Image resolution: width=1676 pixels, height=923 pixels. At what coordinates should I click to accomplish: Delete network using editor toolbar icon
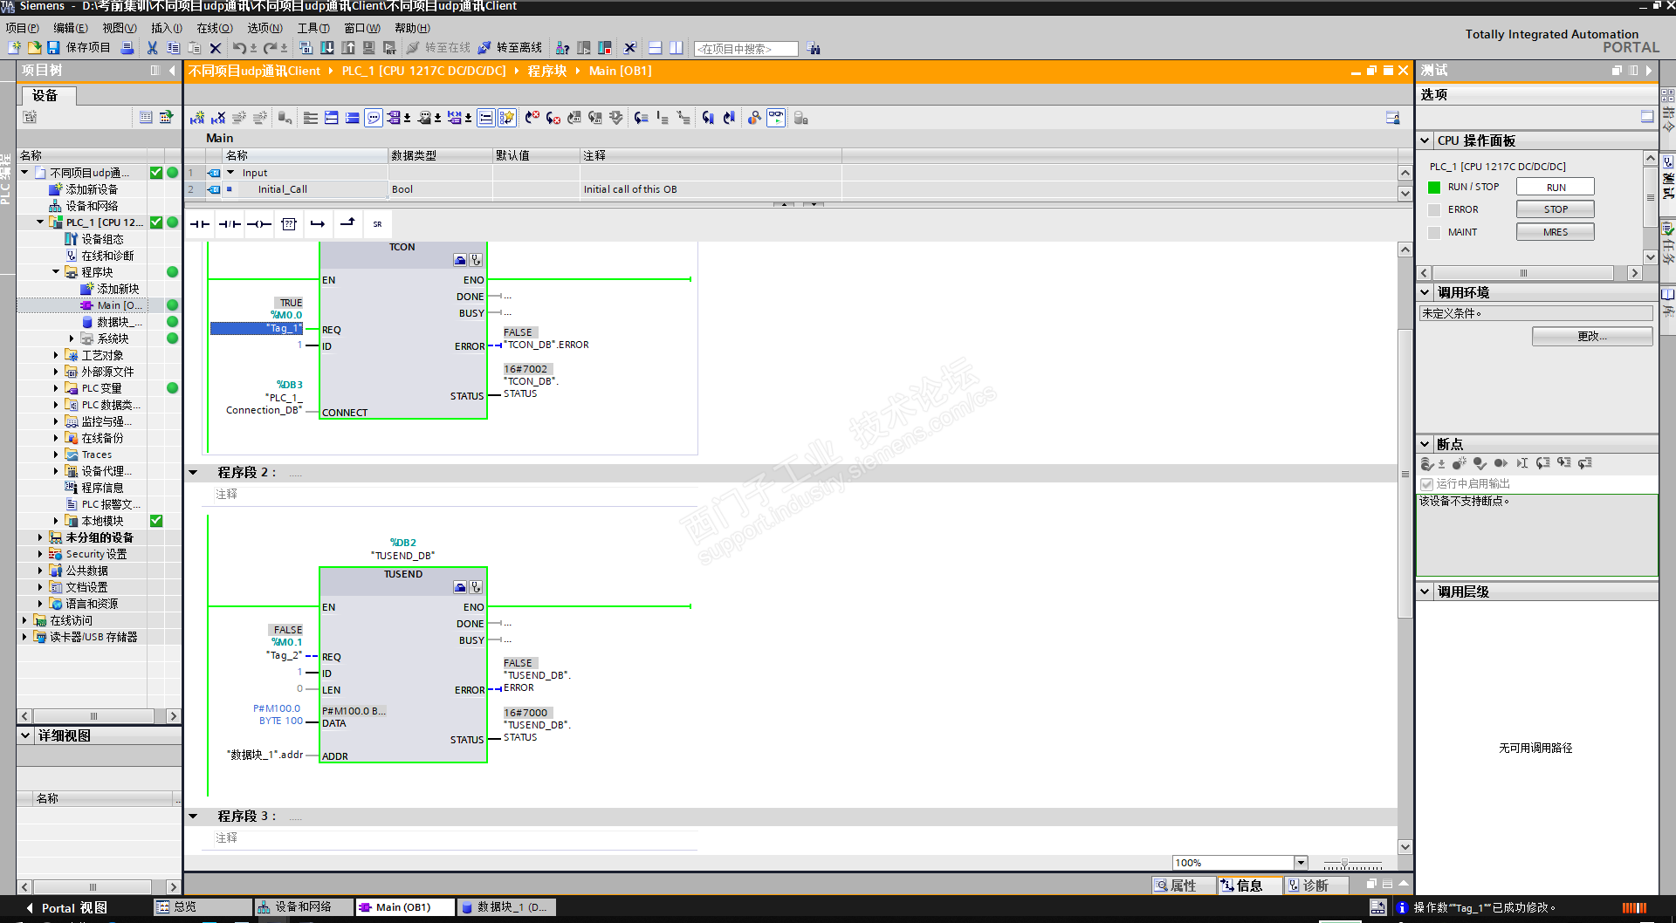pos(218,118)
